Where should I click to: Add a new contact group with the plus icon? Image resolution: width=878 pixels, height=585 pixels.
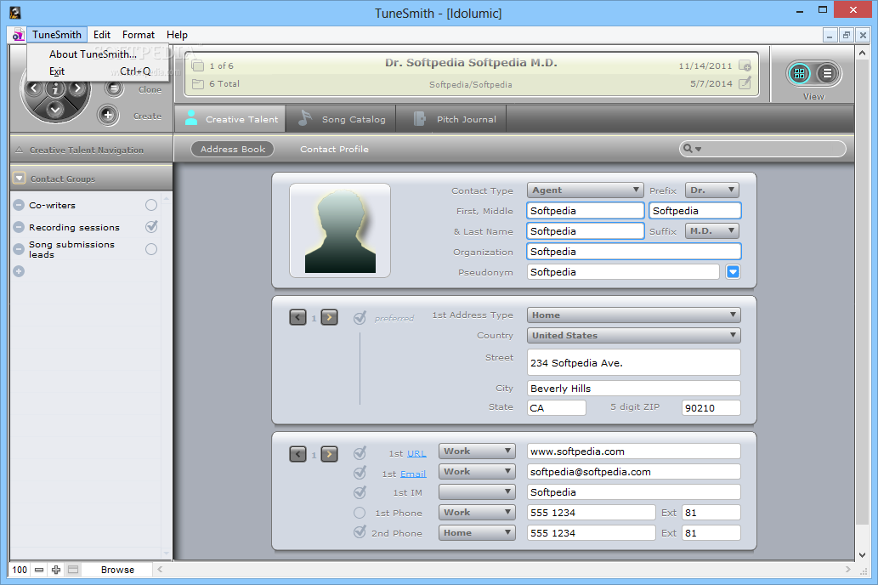[19, 271]
